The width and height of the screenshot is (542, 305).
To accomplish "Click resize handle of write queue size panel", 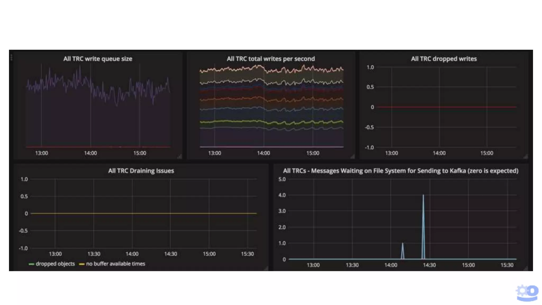I will (x=179, y=156).
